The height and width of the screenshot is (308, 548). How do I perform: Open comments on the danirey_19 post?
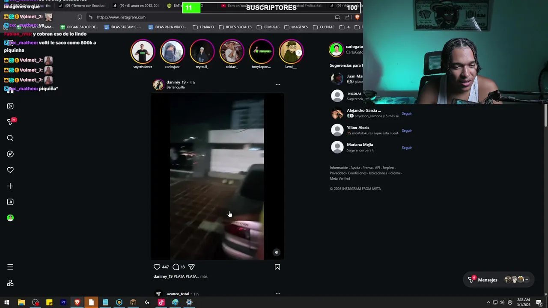click(x=176, y=267)
